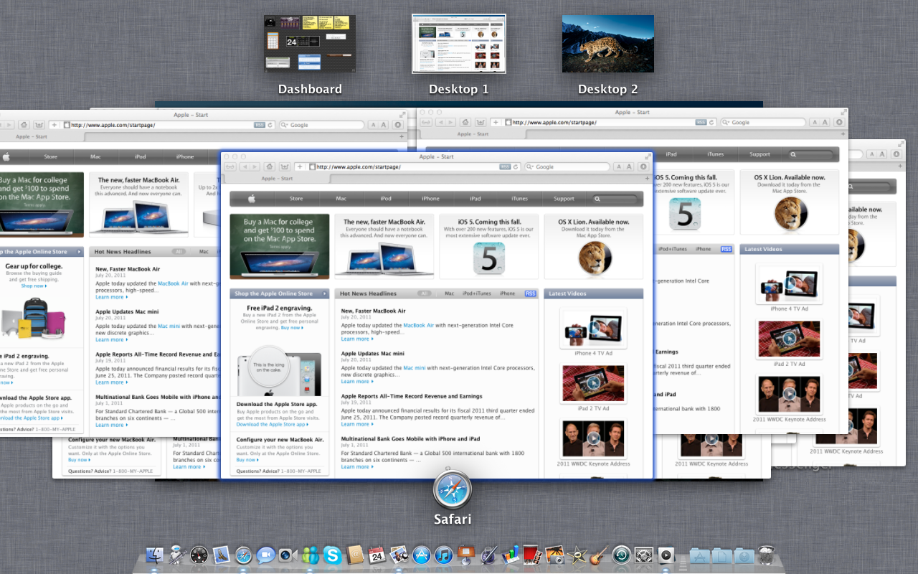
Task: Click the RSS badge in the address bar
Action: (505, 166)
